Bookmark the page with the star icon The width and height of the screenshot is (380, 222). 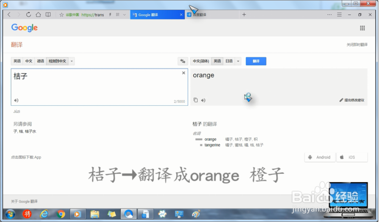pos(62,15)
